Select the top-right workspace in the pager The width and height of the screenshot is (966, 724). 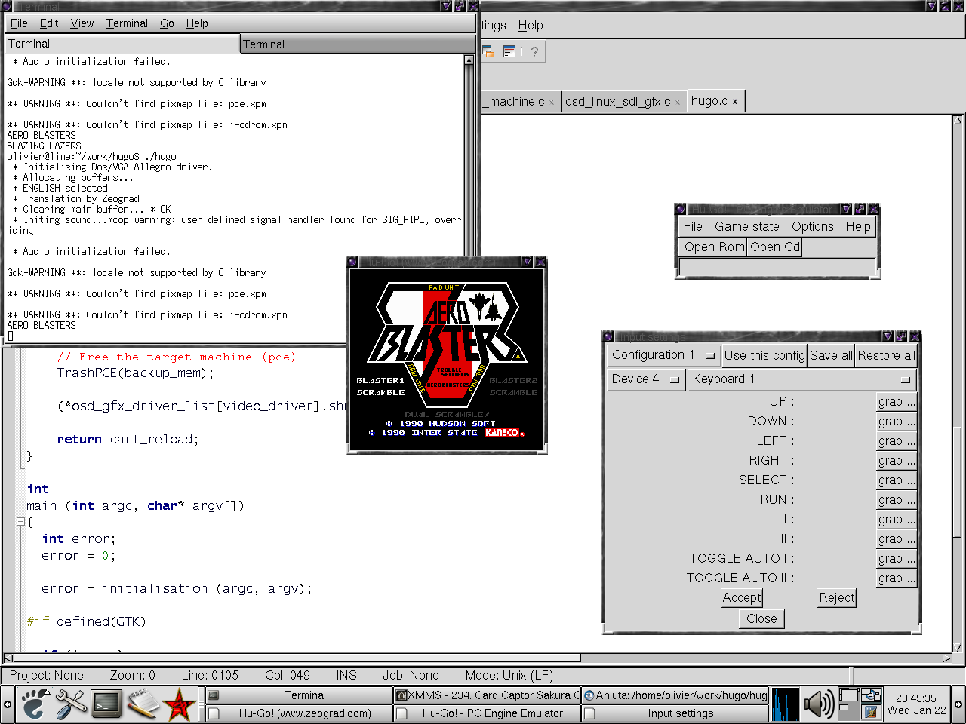pyautogui.click(x=871, y=695)
